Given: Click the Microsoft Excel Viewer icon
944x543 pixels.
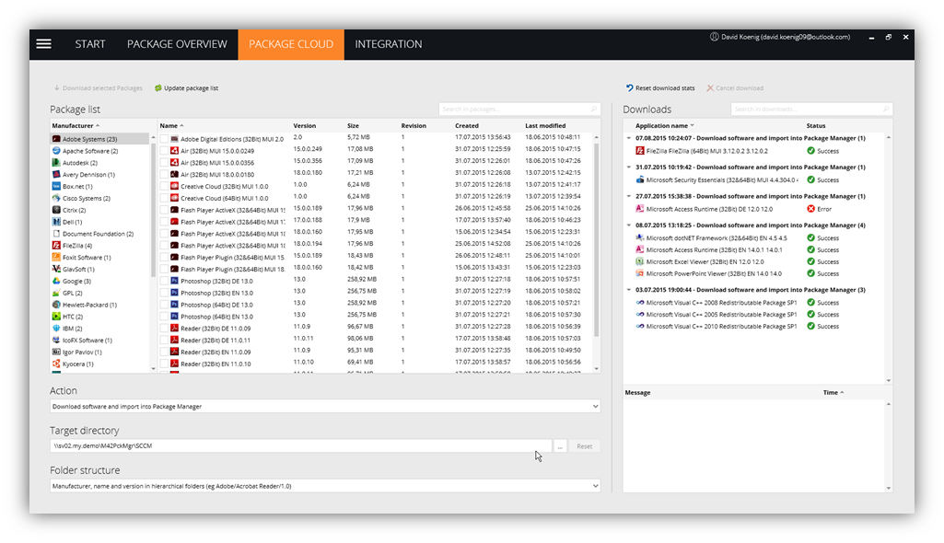Looking at the screenshot, I should (x=640, y=261).
